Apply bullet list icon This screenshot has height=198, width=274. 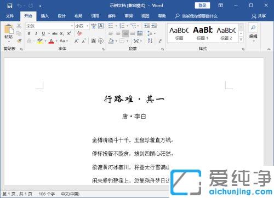pyautogui.click(x=111, y=26)
